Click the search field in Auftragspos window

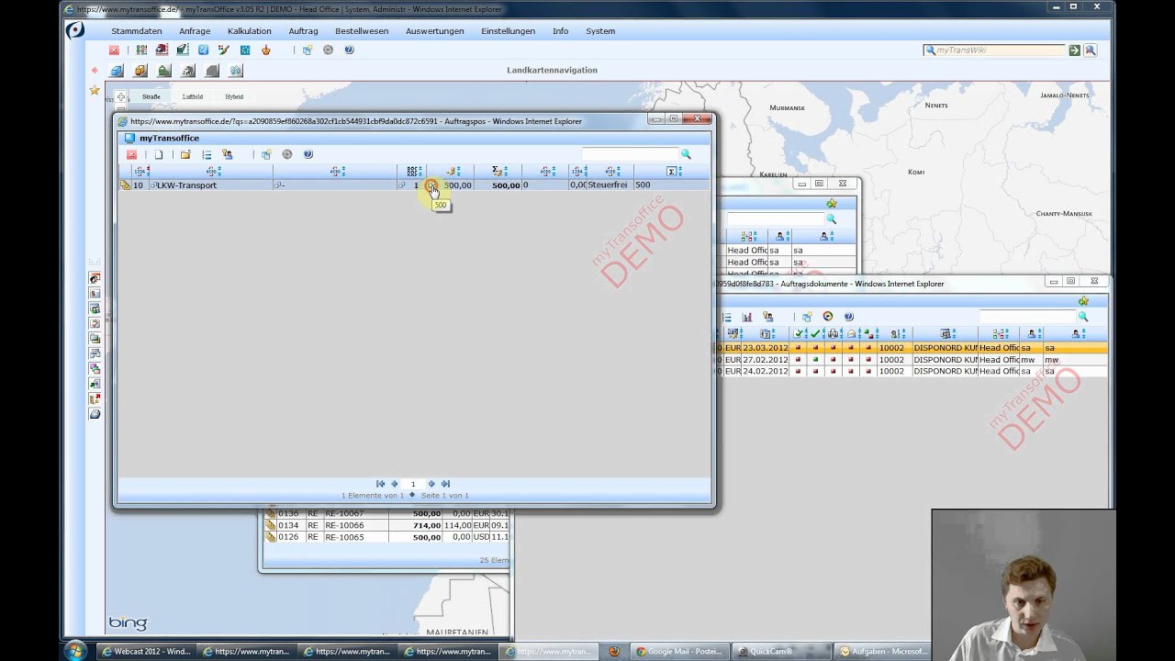[630, 154]
